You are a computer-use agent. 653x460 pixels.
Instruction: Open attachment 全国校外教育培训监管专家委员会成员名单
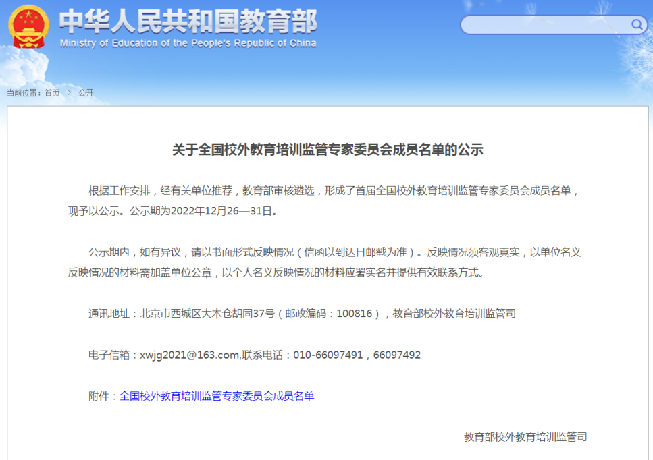pyautogui.click(x=217, y=396)
